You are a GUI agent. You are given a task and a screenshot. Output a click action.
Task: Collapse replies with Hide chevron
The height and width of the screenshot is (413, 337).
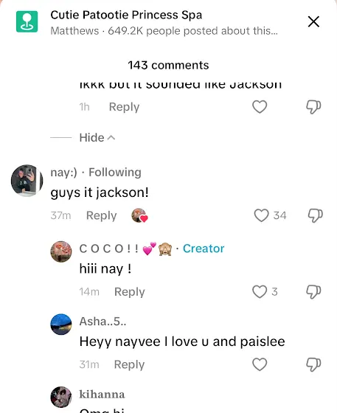97,137
